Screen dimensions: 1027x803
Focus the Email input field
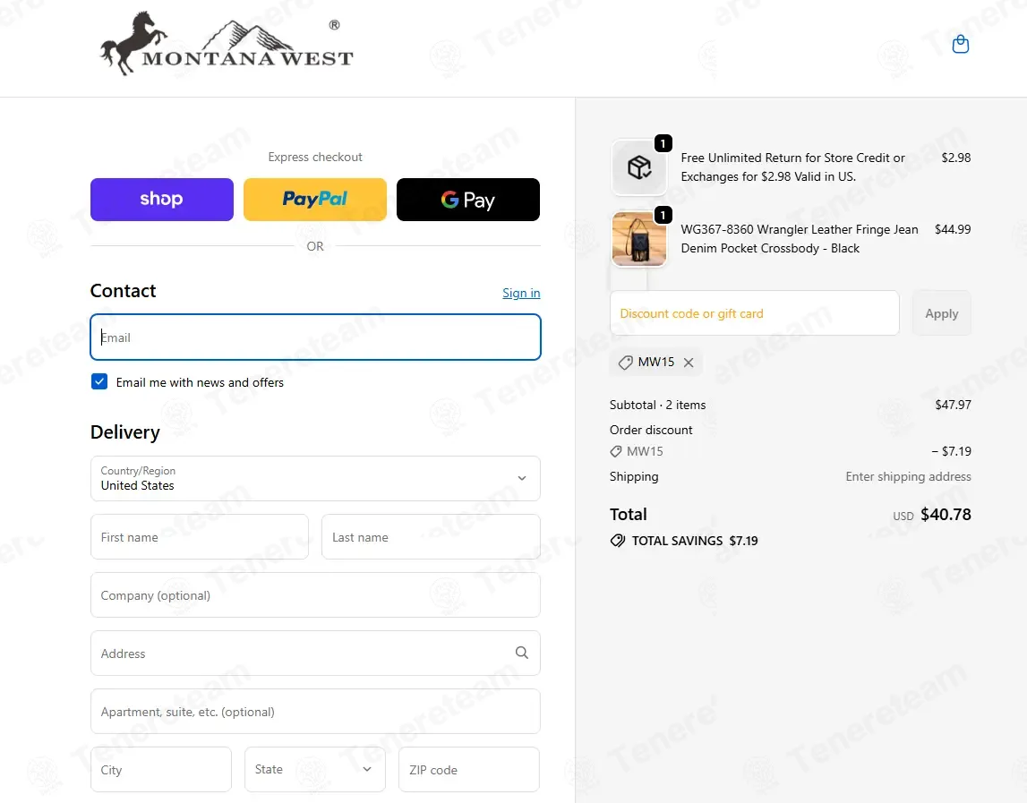pyautogui.click(x=315, y=337)
